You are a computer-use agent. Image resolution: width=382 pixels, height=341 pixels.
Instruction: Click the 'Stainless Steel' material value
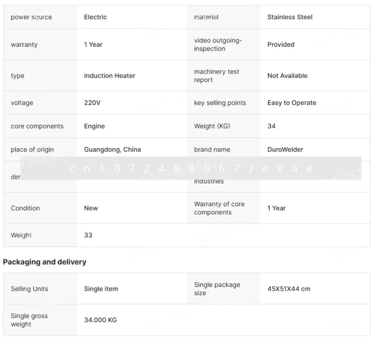[x=290, y=17]
